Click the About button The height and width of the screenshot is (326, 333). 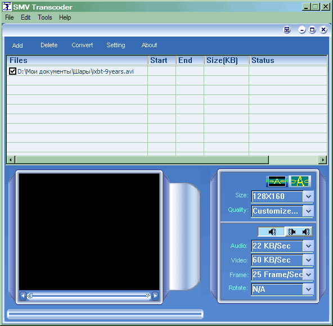tap(149, 45)
